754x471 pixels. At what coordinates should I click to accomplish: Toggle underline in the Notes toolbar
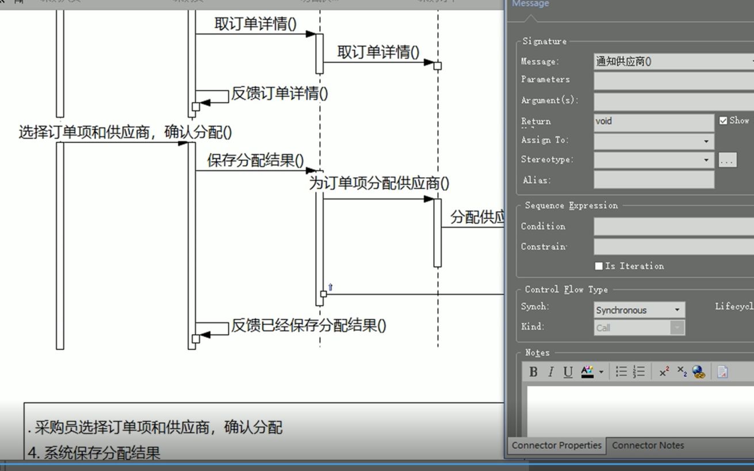click(568, 372)
